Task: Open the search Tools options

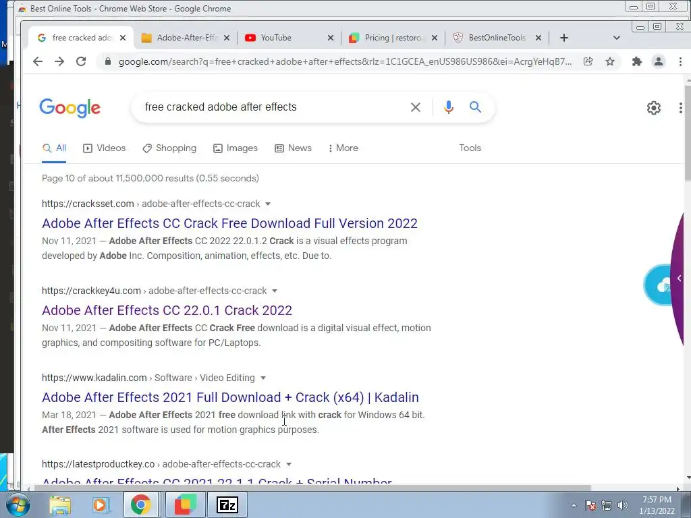Action: 470,148
